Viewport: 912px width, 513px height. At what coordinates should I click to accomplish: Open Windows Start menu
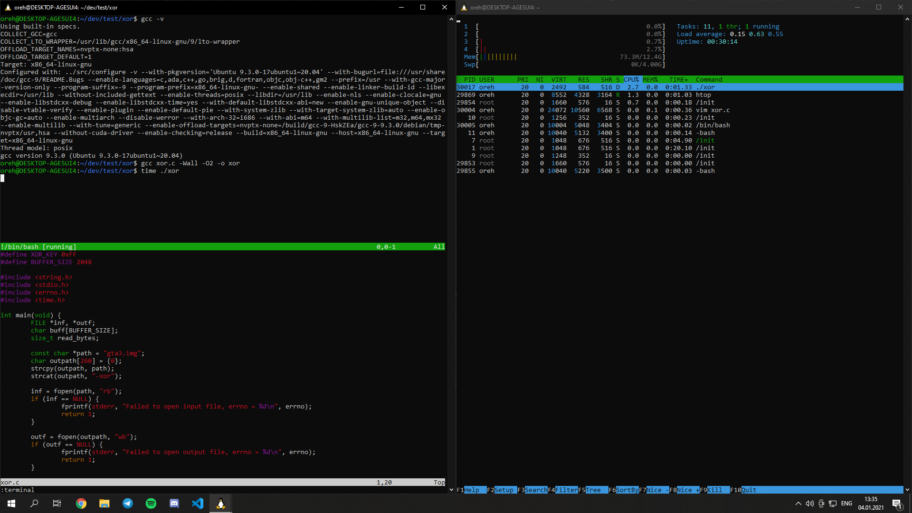coord(11,503)
